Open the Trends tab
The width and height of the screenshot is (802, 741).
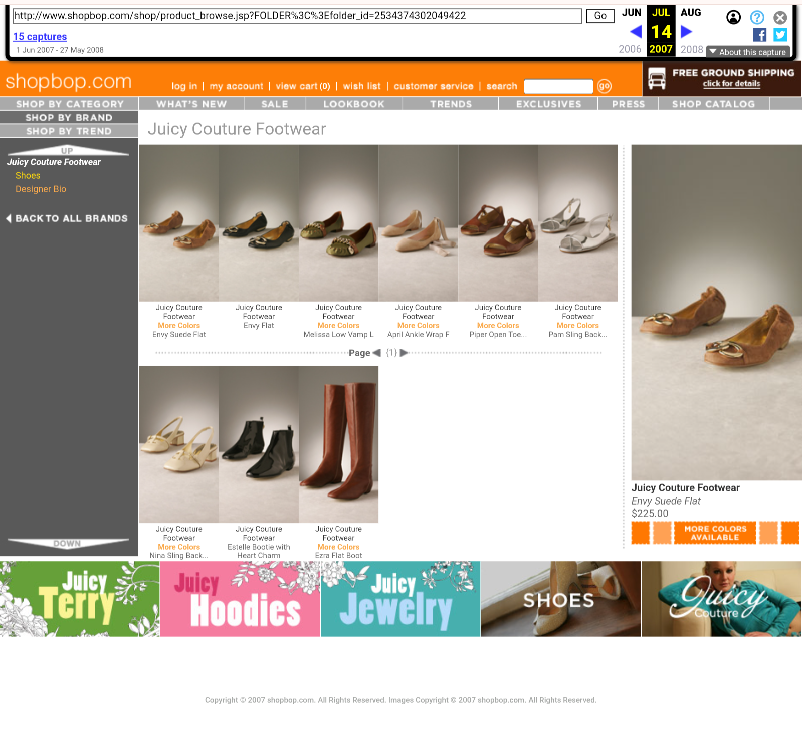pyautogui.click(x=451, y=104)
